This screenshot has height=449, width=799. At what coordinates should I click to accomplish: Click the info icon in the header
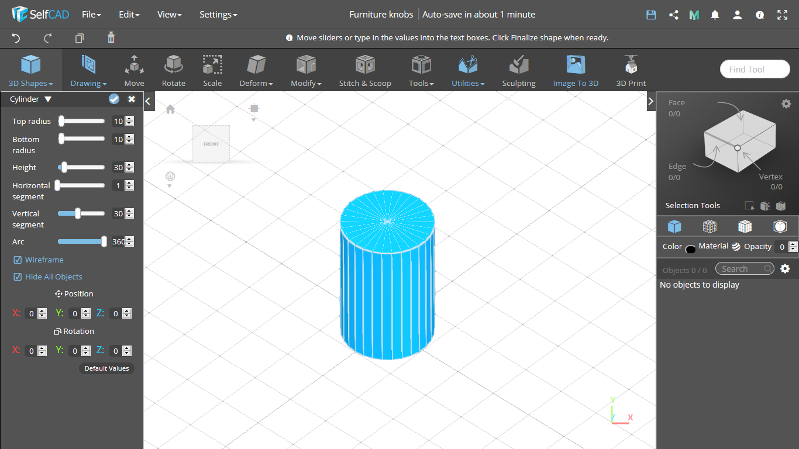point(760,15)
